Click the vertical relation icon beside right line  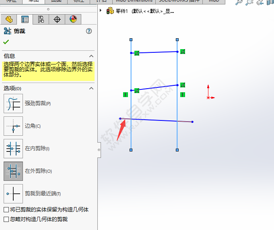point(183,95)
